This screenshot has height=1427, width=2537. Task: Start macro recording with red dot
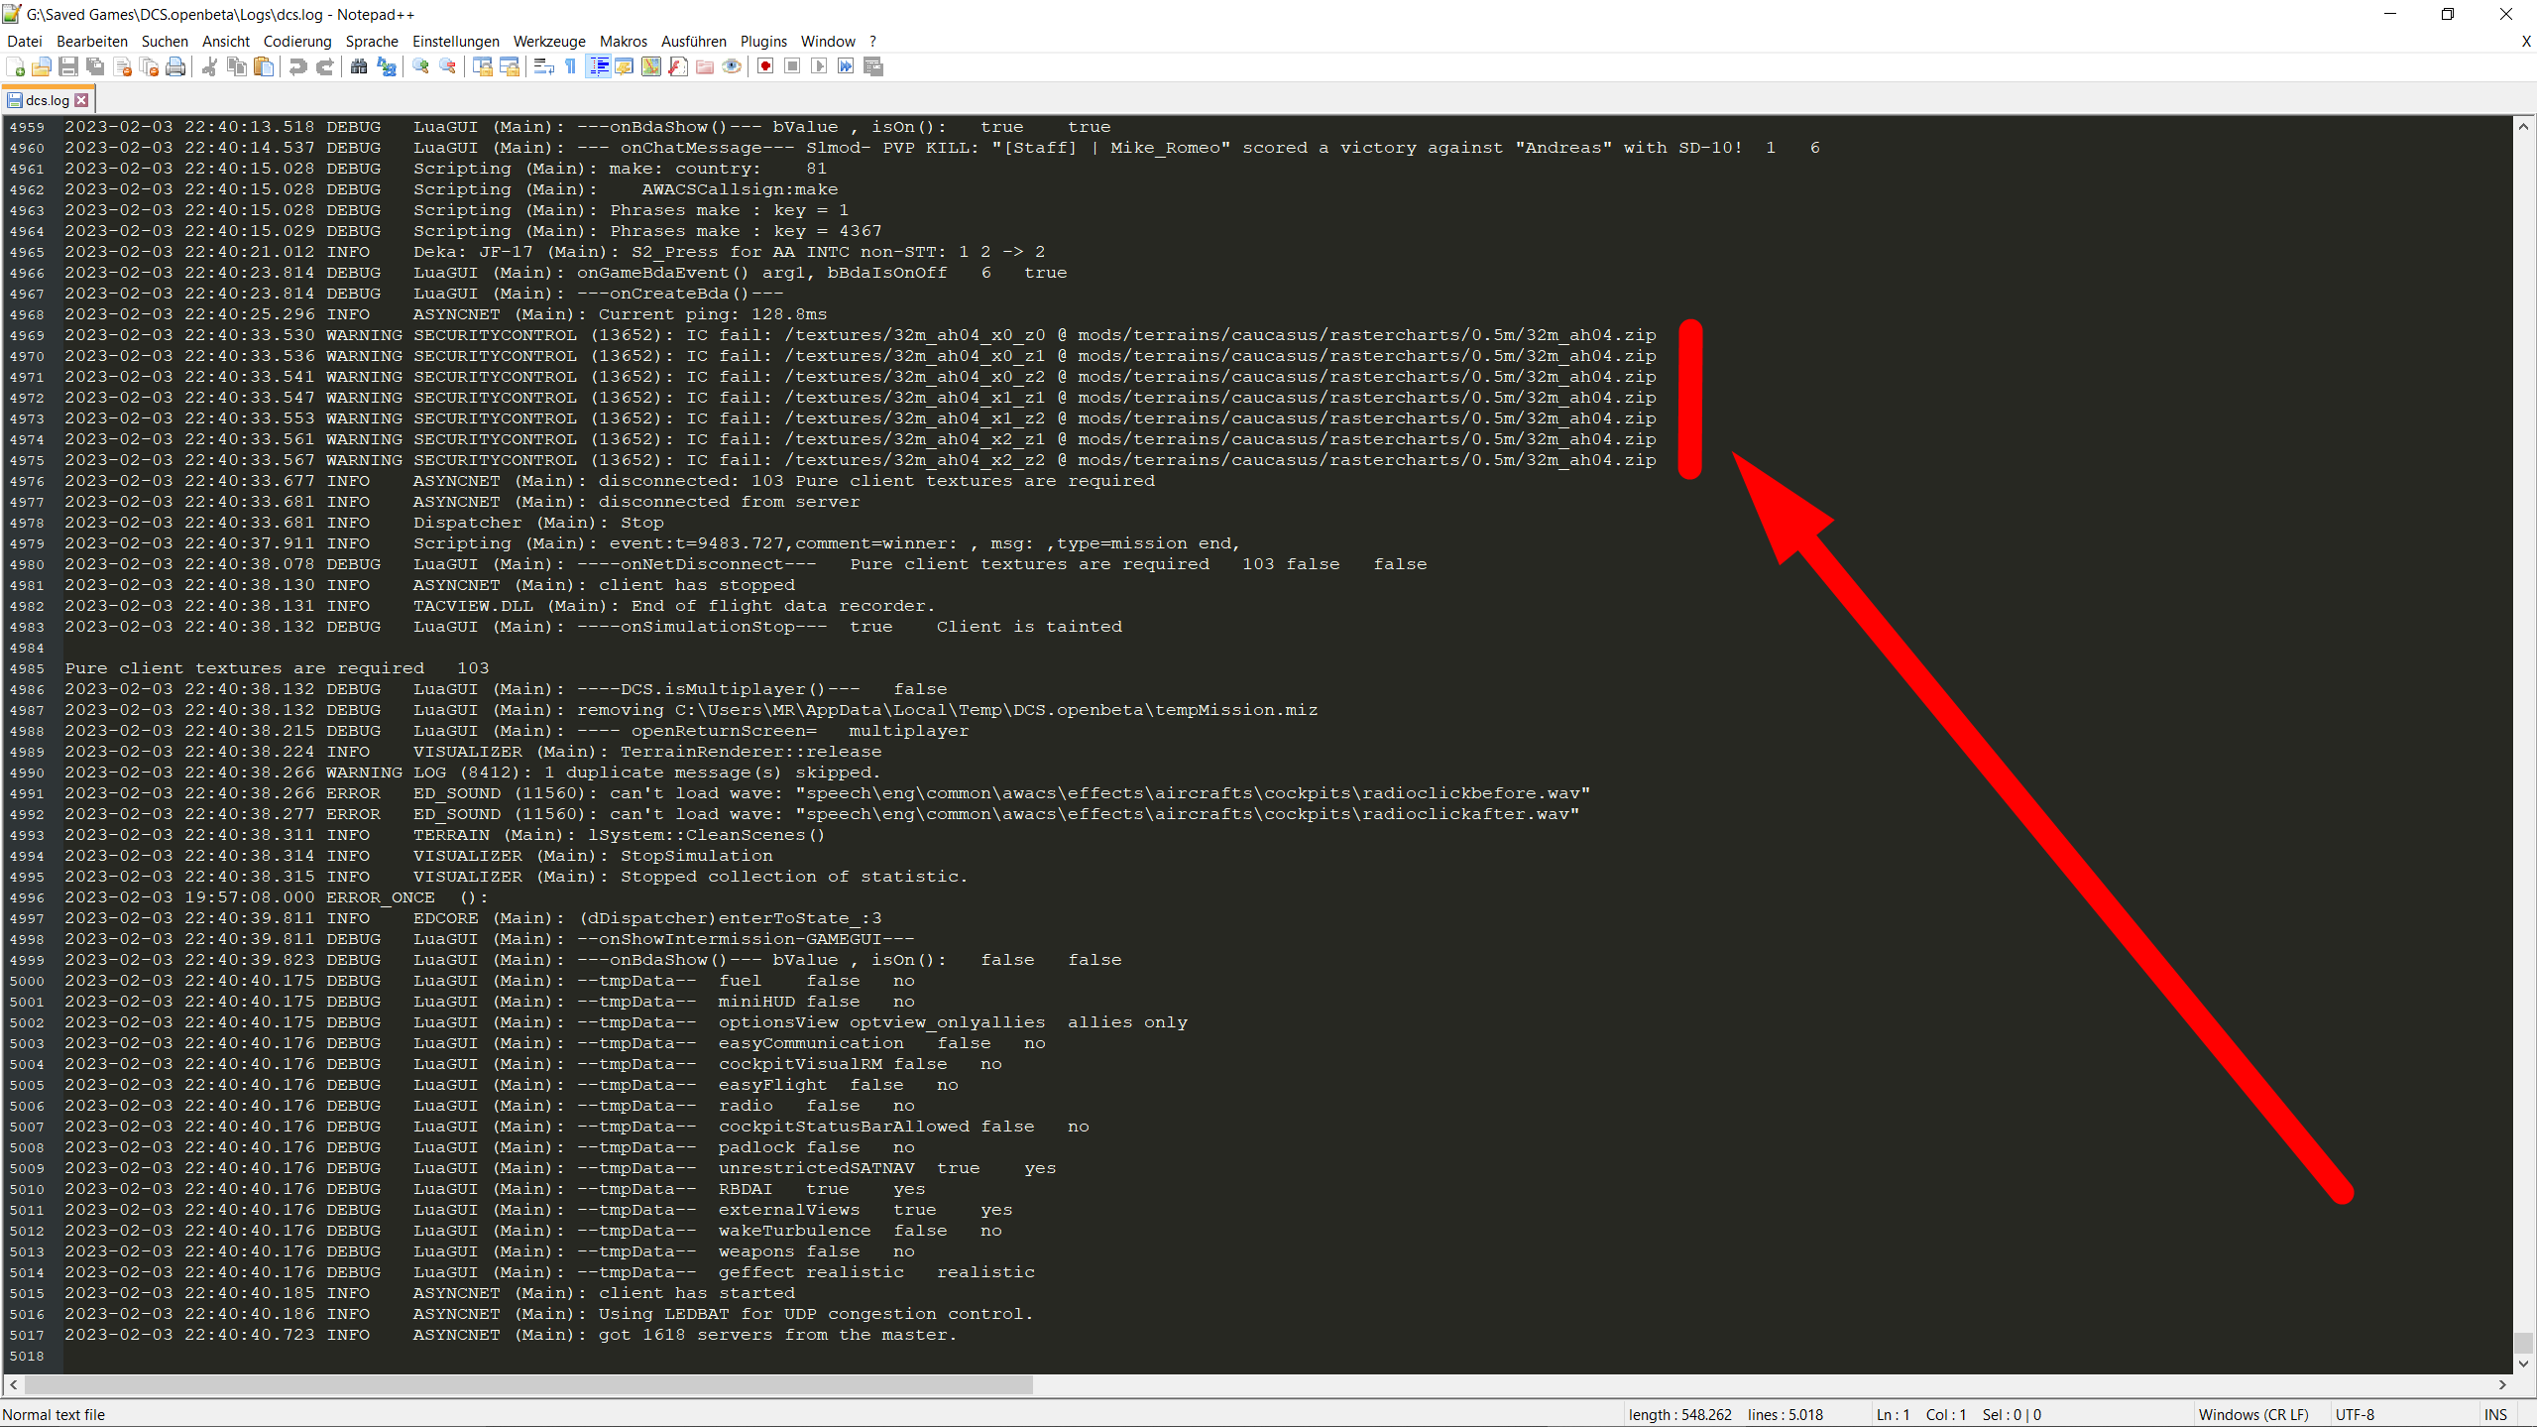[x=765, y=66]
